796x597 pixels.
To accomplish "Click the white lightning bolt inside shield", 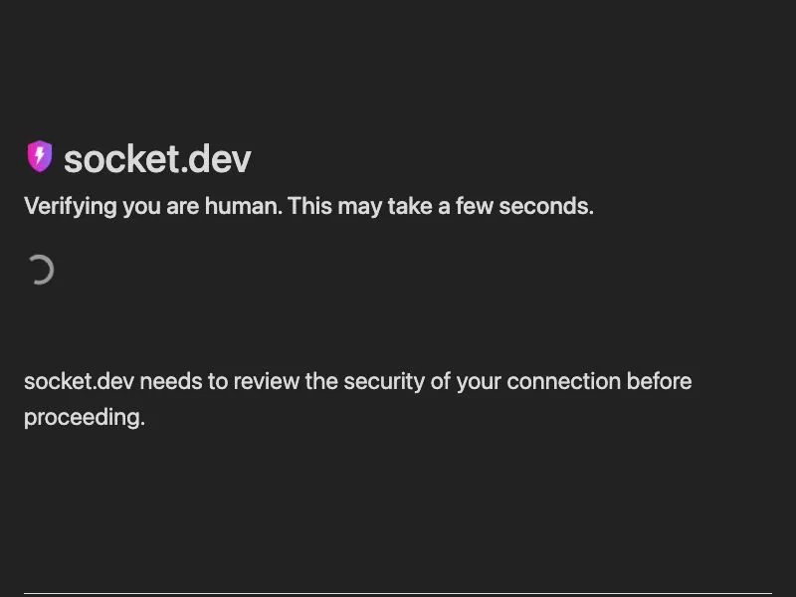I will tap(40, 155).
